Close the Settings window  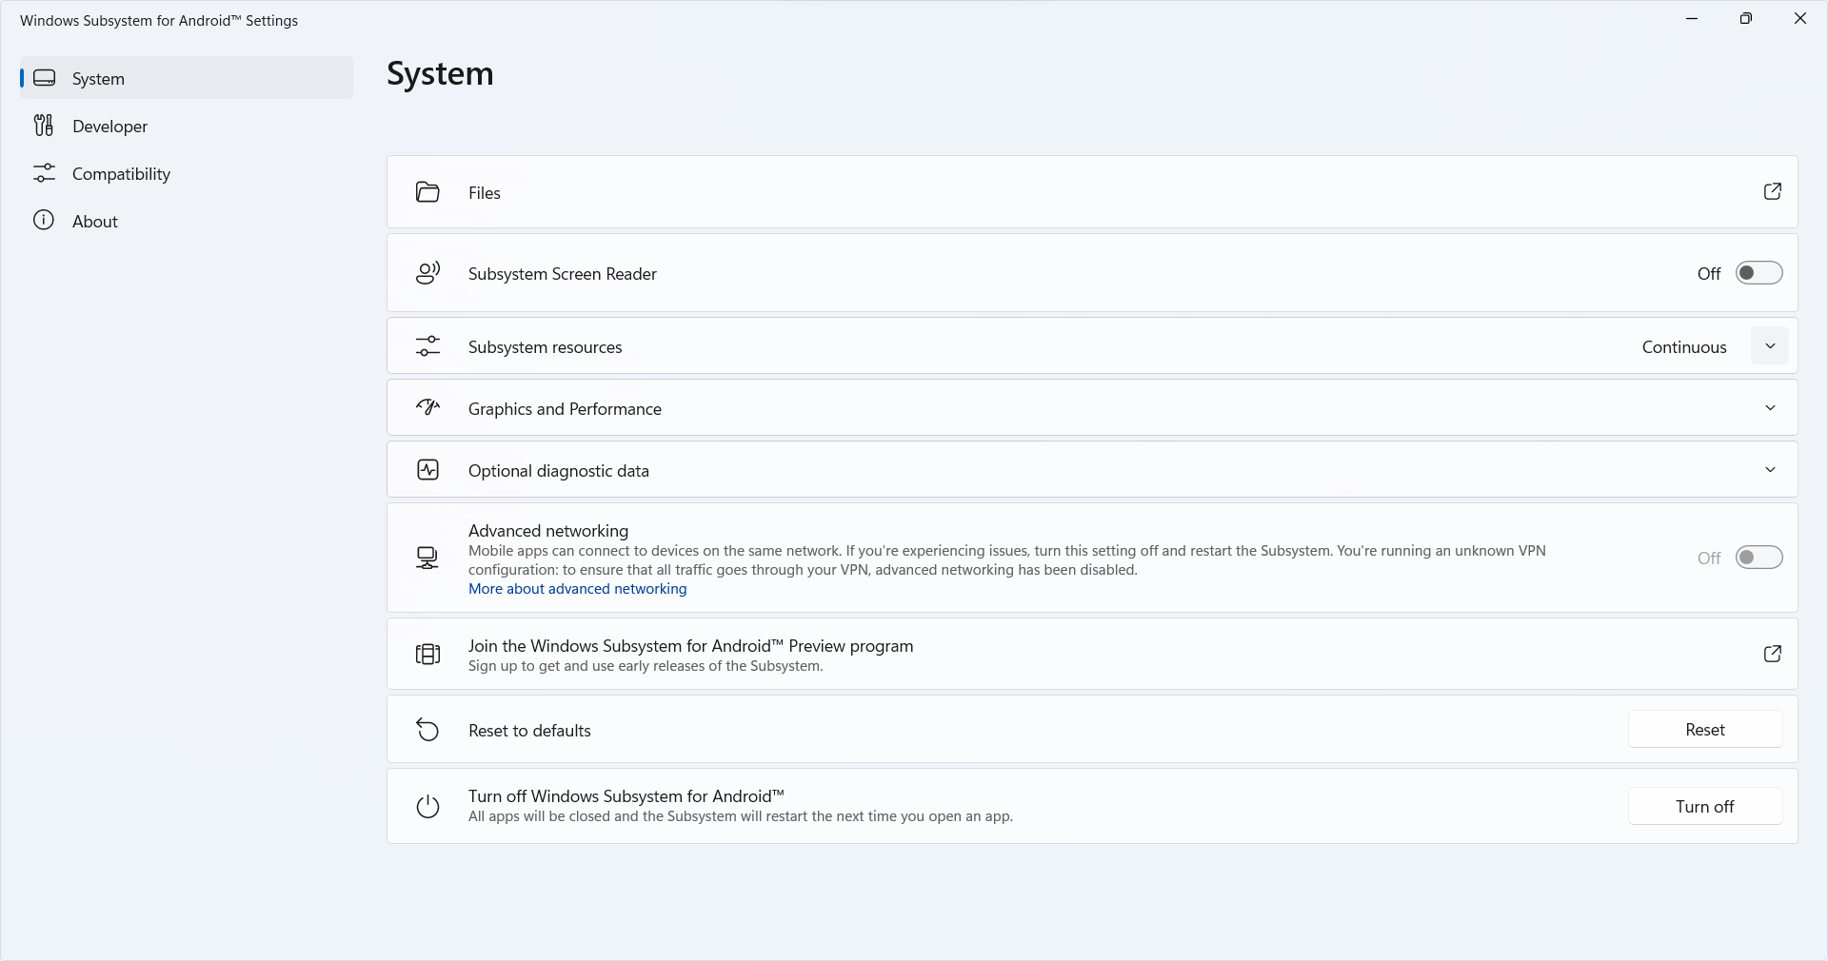[x=1799, y=19]
